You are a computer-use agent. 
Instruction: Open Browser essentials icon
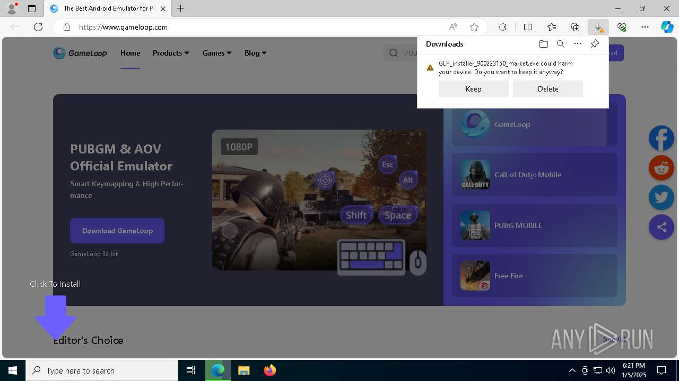pyautogui.click(x=622, y=27)
